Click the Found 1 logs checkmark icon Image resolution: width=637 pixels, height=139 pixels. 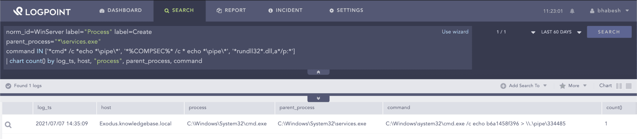[8, 86]
